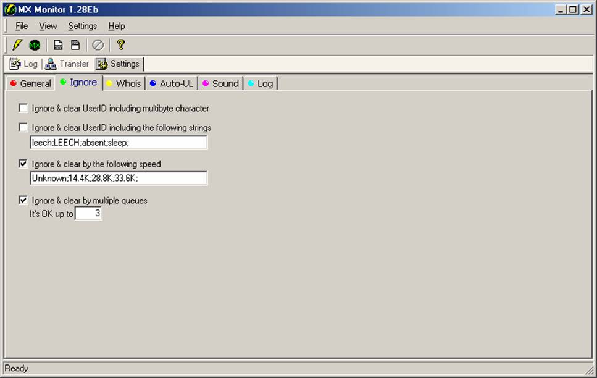Open the Help menu

116,26
